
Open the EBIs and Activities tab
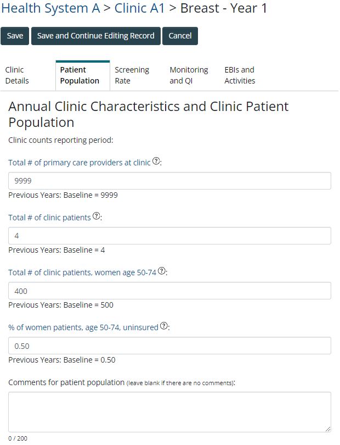(x=240, y=75)
